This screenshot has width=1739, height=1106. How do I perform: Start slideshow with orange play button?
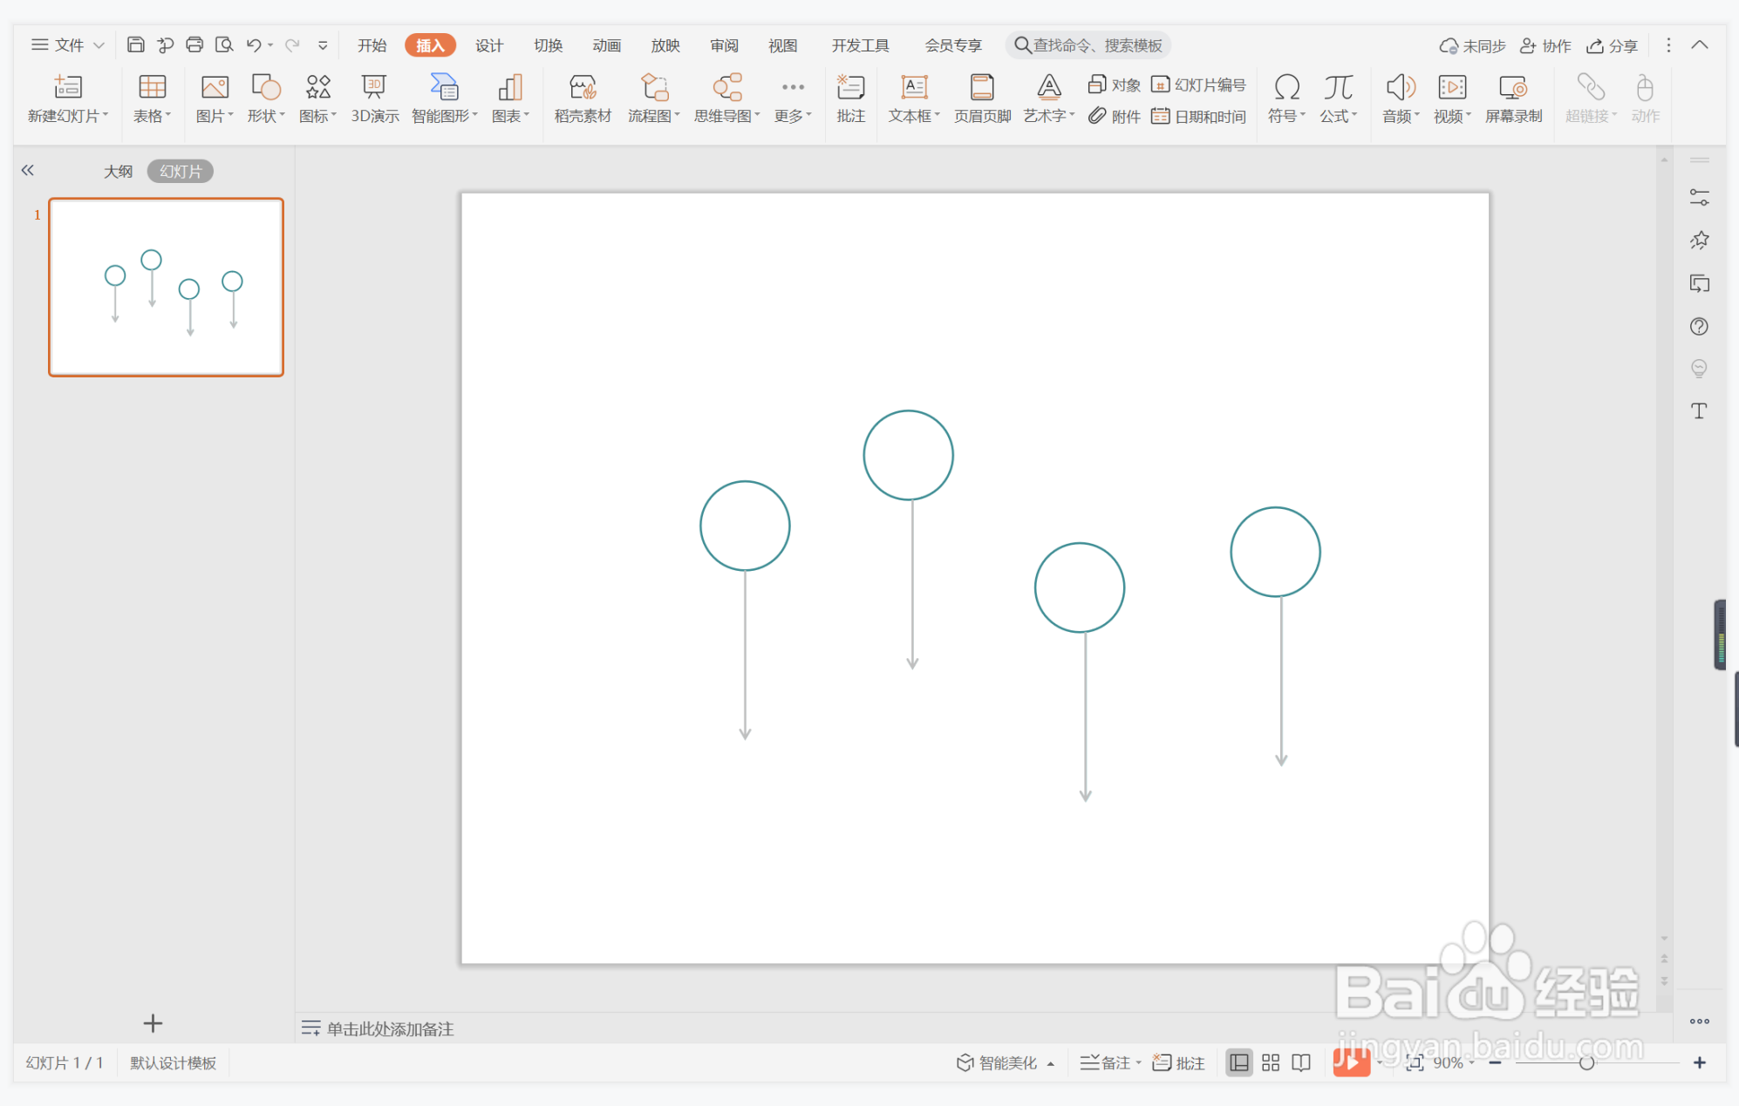pyautogui.click(x=1351, y=1062)
